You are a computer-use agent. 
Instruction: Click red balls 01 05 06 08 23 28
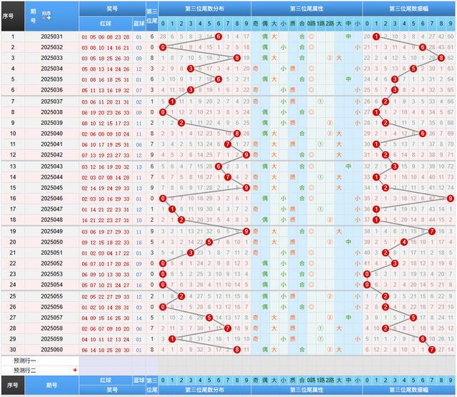[x=106, y=37]
